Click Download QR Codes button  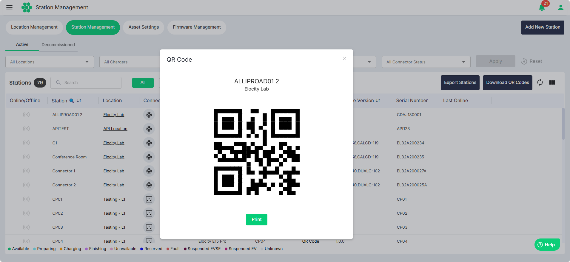coord(507,83)
